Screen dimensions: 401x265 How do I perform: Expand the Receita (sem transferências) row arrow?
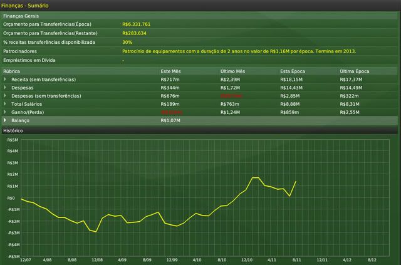point(6,80)
